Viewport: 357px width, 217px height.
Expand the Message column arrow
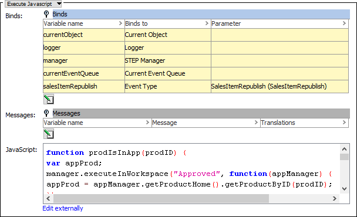(256, 123)
